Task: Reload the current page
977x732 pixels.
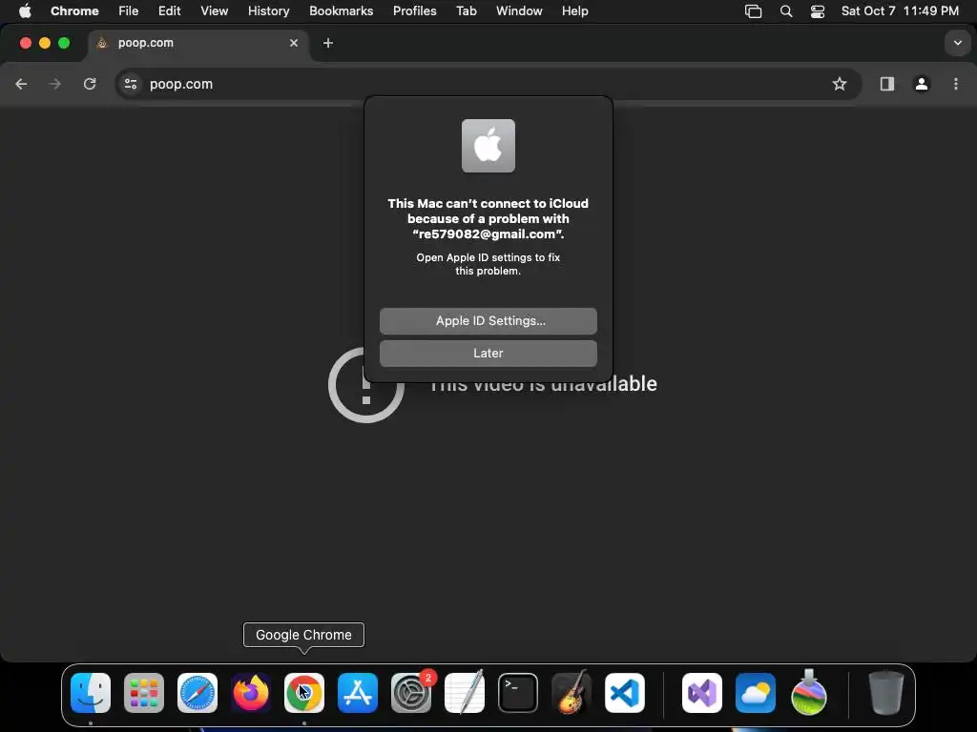Action: (90, 84)
